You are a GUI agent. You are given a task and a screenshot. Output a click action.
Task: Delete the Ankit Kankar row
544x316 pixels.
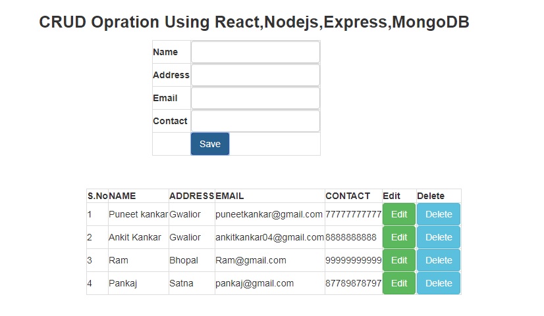coord(439,237)
